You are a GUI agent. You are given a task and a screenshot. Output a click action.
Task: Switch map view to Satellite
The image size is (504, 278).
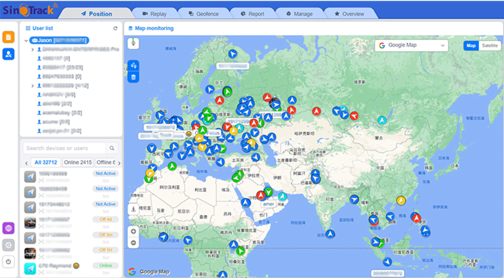coord(490,46)
